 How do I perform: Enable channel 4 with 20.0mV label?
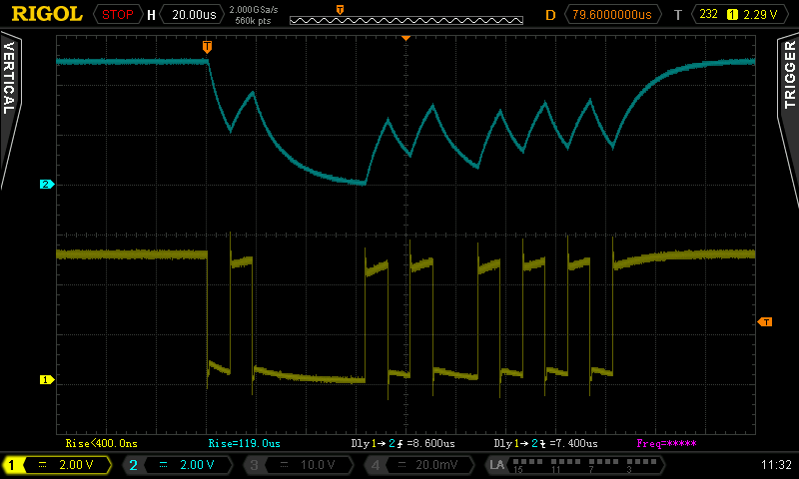pos(418,465)
